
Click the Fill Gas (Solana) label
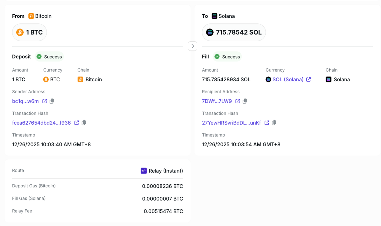coord(29,198)
